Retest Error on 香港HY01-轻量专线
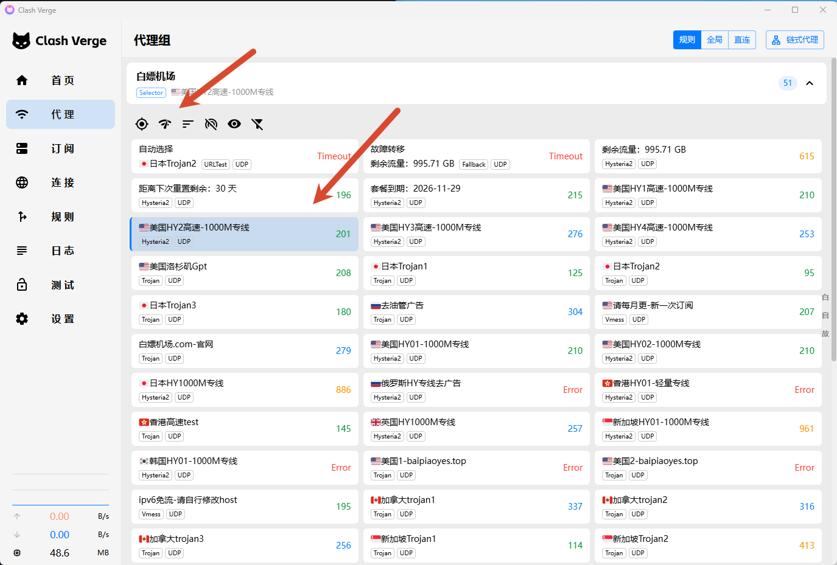 [804, 390]
